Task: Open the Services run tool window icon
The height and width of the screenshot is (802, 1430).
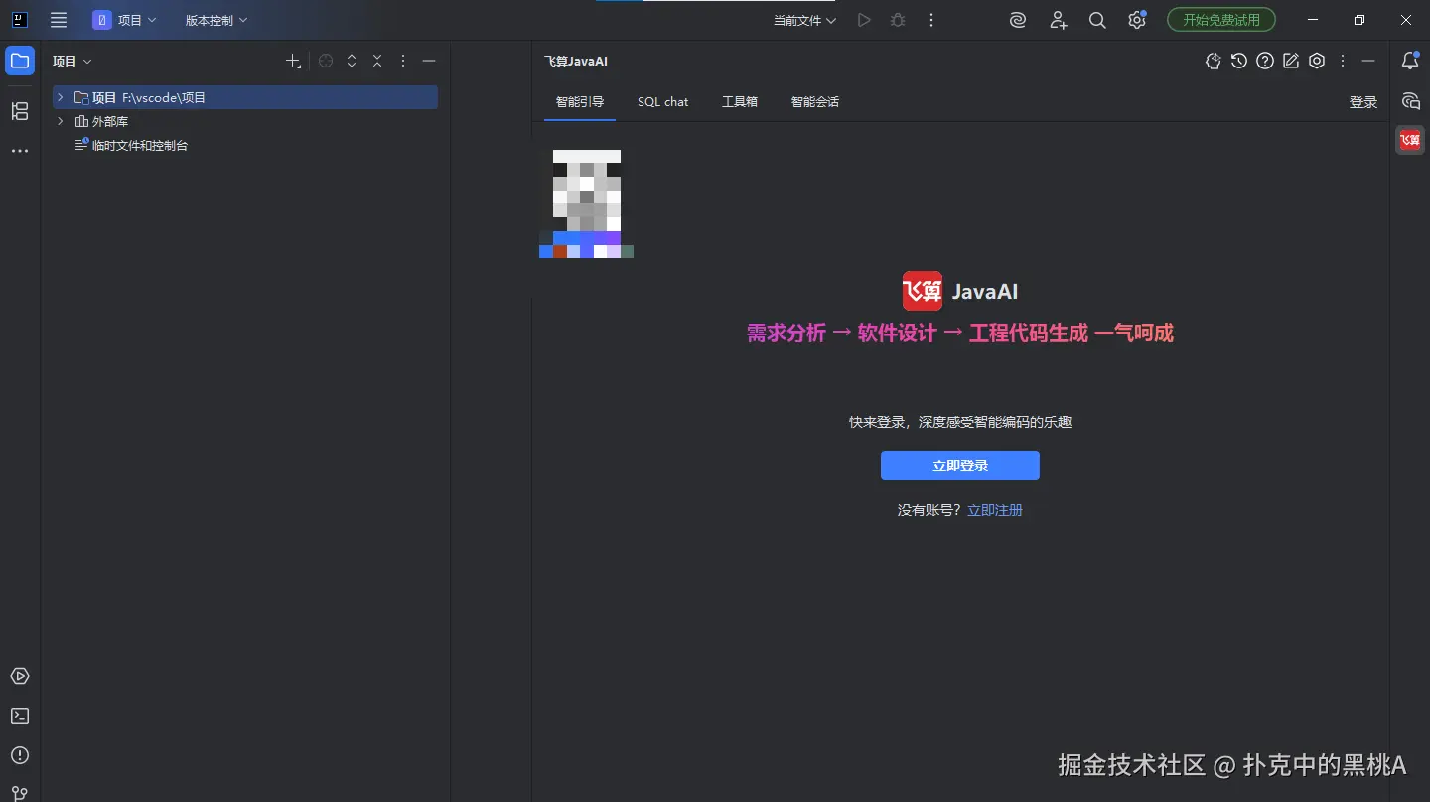Action: (x=20, y=676)
